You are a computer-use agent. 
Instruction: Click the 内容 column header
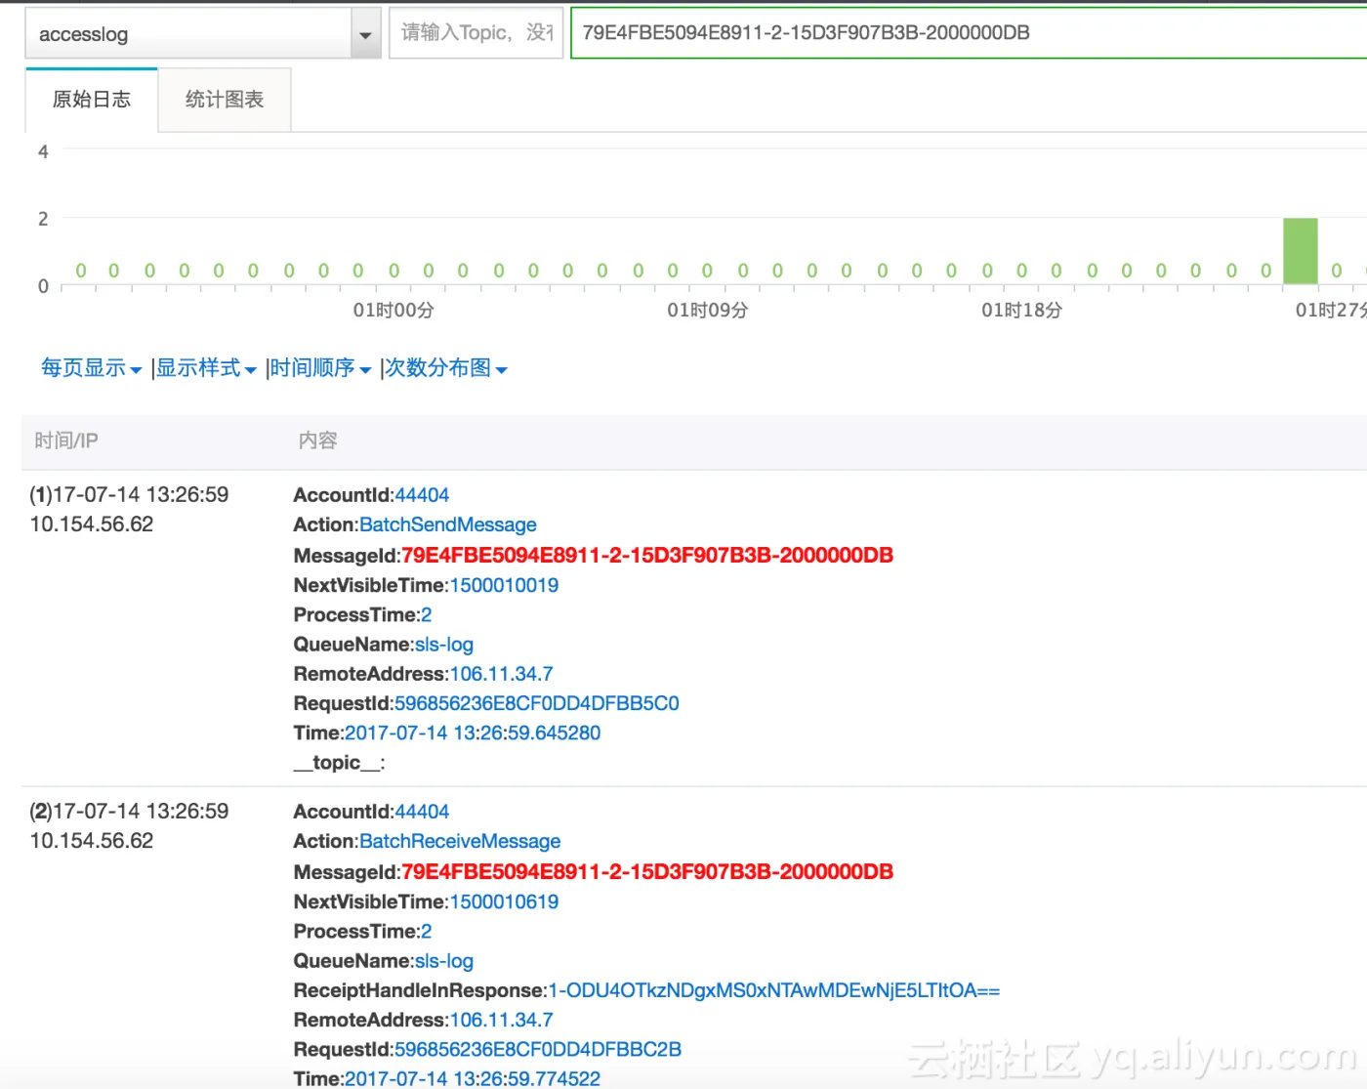318,440
